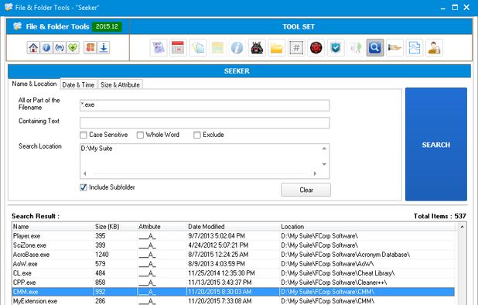This screenshot has width=478, height=305.
Task: Open the yellow sticky note tool icon
Action: pos(217,47)
